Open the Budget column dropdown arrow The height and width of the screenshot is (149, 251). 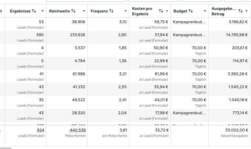click(205, 11)
